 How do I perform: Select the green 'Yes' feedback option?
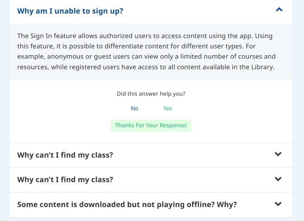click(167, 108)
